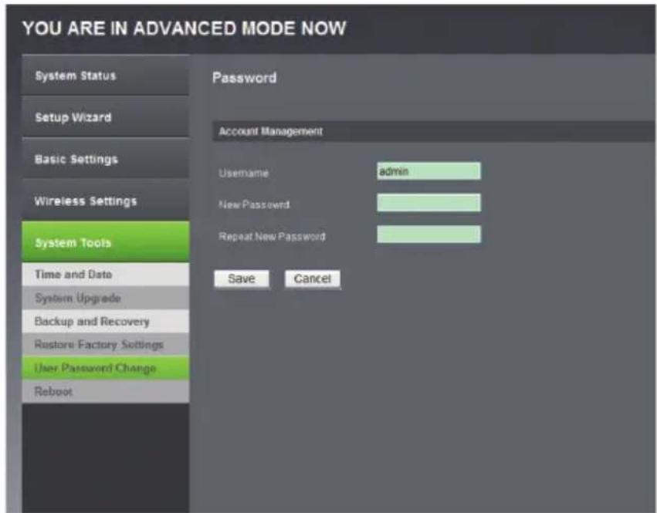
Task: Collapse the System Tools section
Action: tap(105, 242)
